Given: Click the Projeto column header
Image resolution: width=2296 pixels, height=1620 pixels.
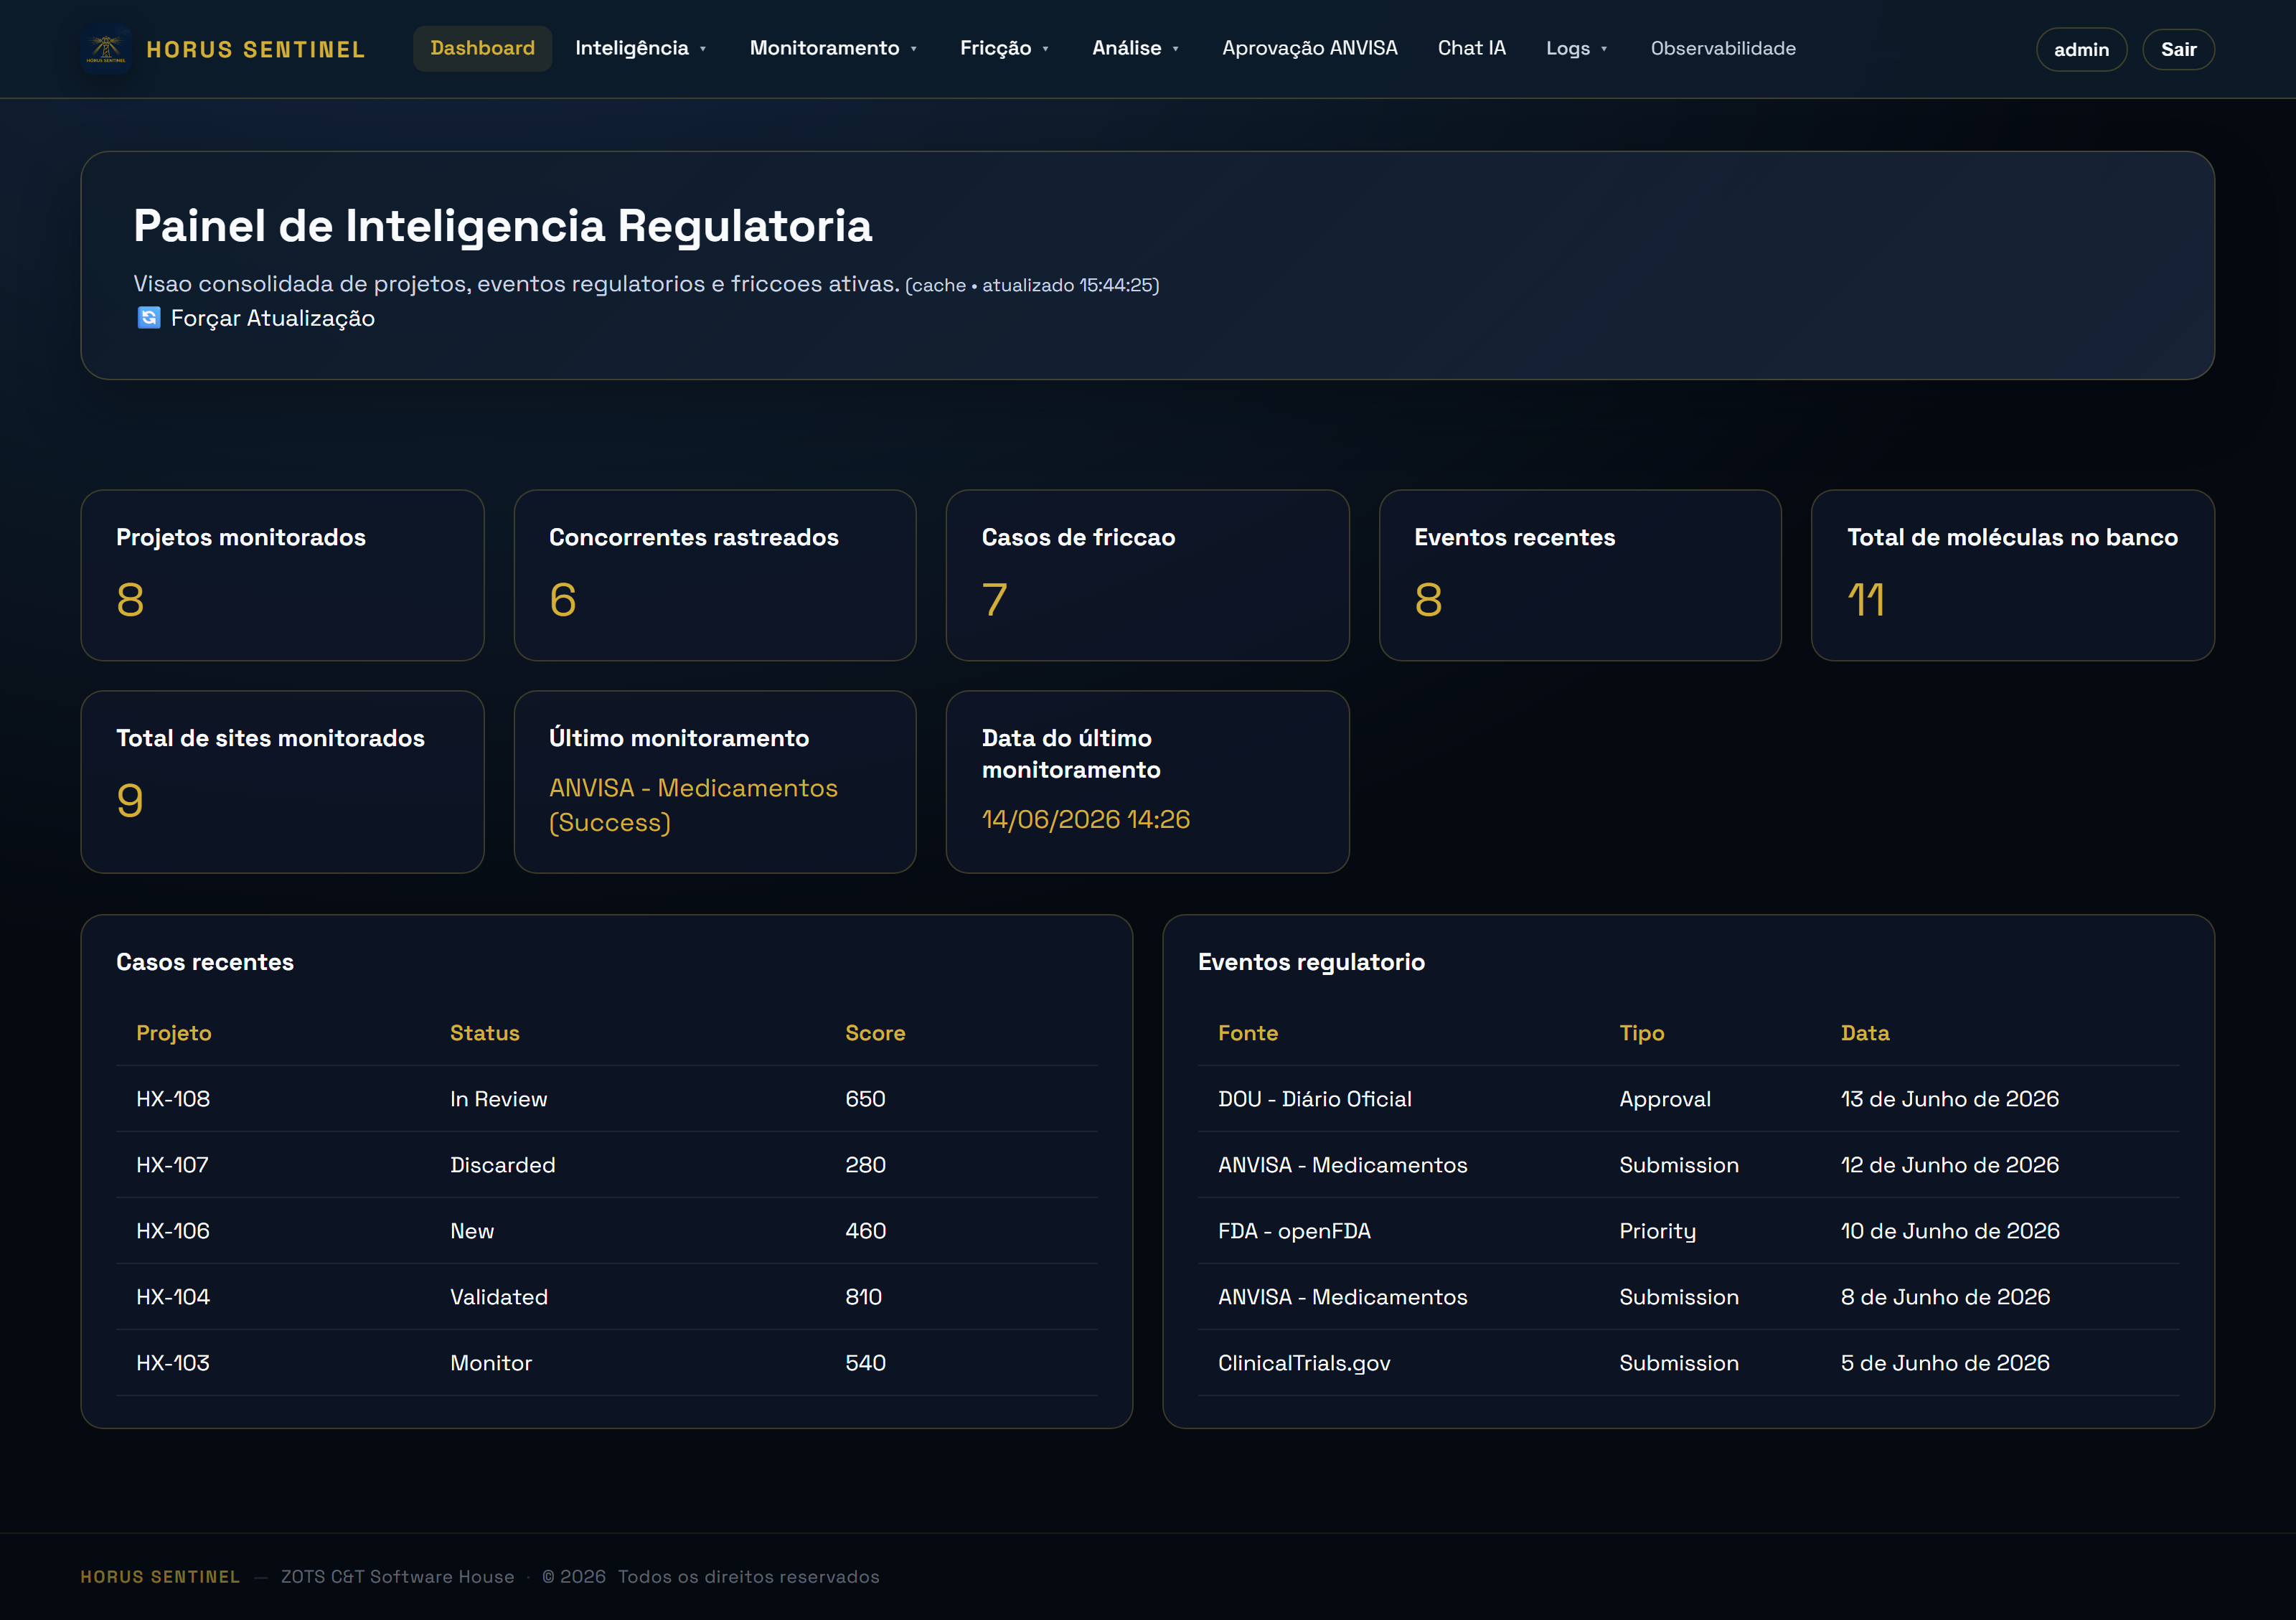Looking at the screenshot, I should [174, 1033].
